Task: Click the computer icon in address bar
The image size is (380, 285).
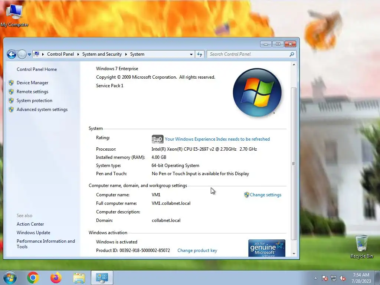Action: 36,54
